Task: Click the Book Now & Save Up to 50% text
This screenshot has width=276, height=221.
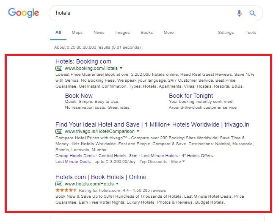Action: pos(150,199)
